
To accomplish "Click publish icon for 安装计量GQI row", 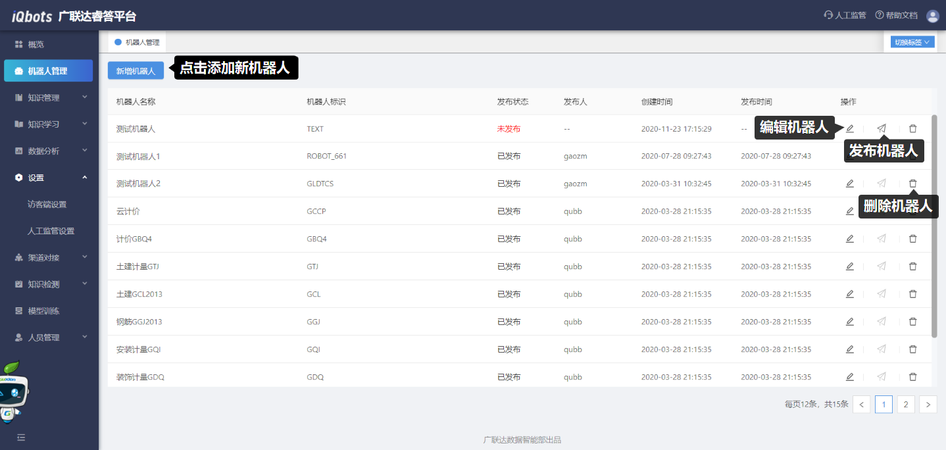I will 882,349.
